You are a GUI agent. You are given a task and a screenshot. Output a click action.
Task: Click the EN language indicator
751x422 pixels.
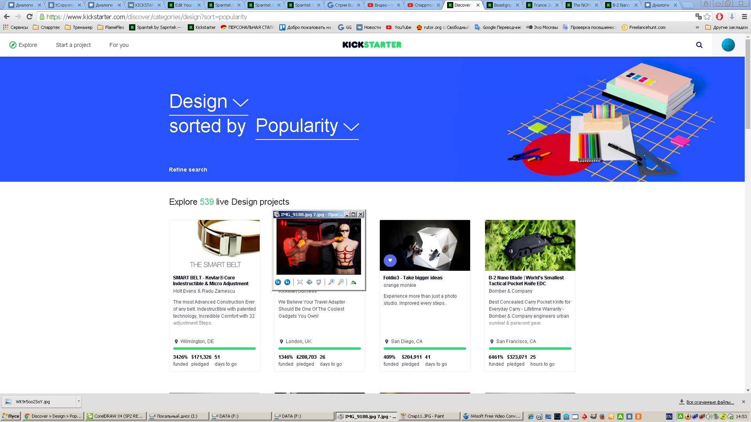[x=669, y=417]
